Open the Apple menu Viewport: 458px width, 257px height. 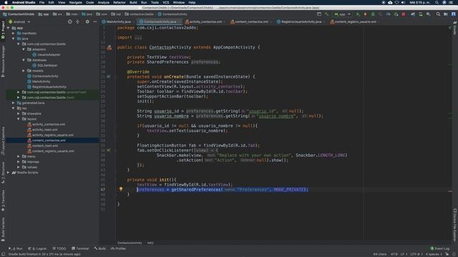pyautogui.click(x=6, y=2)
